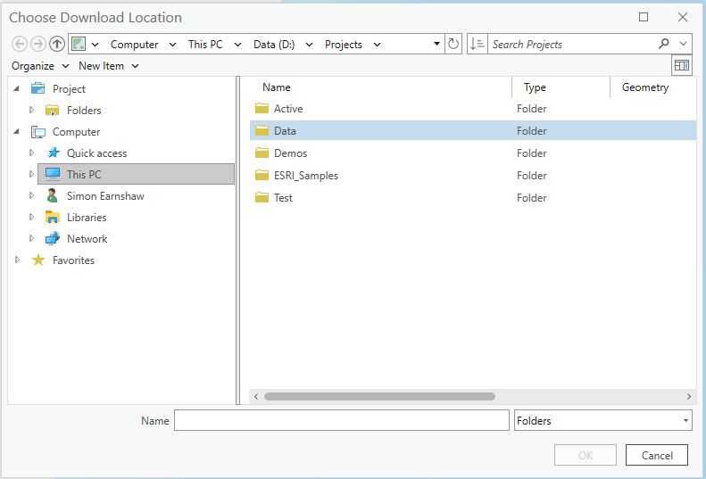Click This PC in the path breadcrumb
Image resolution: width=706 pixels, height=479 pixels.
[205, 45]
